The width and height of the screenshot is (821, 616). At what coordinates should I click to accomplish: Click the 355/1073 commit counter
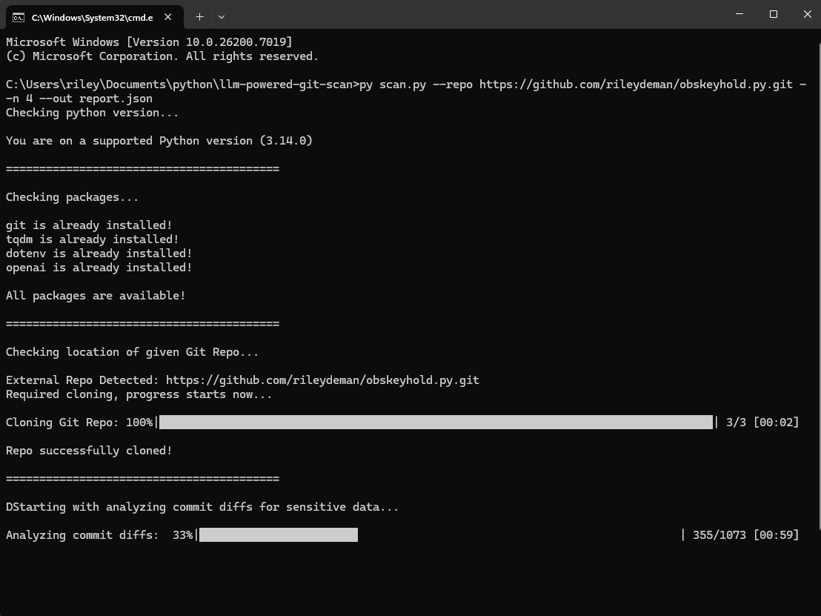[719, 535]
